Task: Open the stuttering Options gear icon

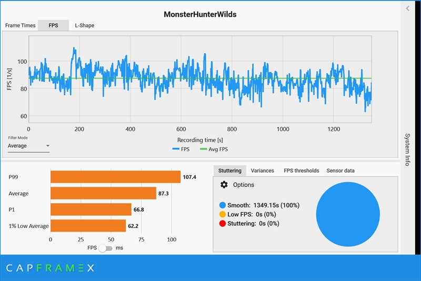Action: (224, 185)
